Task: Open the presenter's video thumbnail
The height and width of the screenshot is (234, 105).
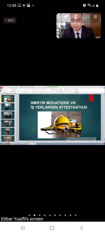Action: [x=78, y=26]
